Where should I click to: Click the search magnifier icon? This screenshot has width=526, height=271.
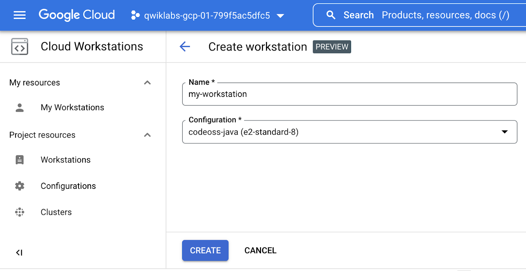click(331, 15)
